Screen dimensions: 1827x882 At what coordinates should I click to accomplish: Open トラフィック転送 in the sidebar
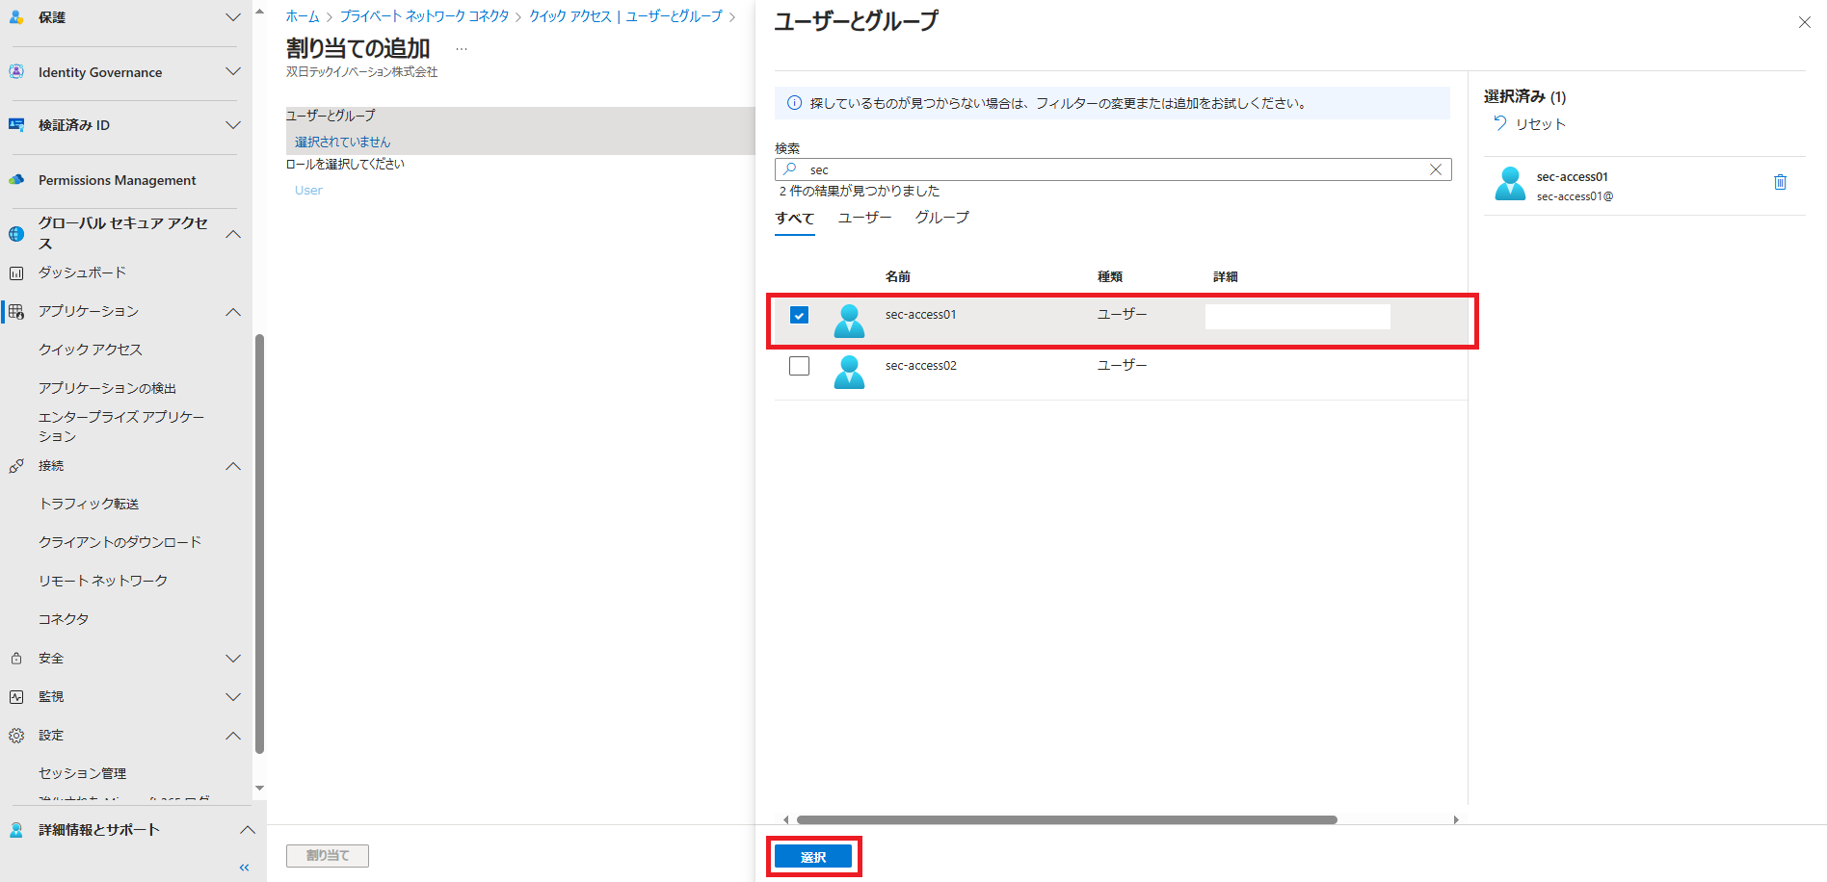pos(89,504)
